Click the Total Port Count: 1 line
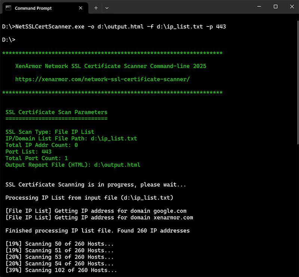299x277 pixels. click(x=37, y=158)
